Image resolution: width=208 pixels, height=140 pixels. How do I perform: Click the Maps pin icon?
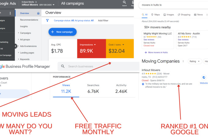click(152, 15)
